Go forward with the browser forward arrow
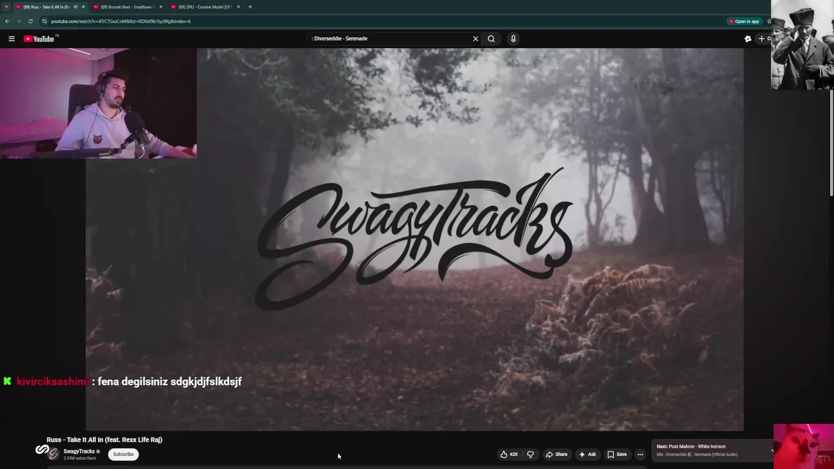The height and width of the screenshot is (469, 834). click(x=18, y=21)
